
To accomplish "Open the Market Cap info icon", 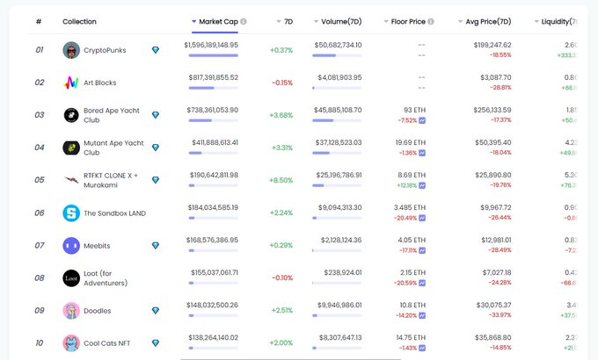I will [244, 21].
